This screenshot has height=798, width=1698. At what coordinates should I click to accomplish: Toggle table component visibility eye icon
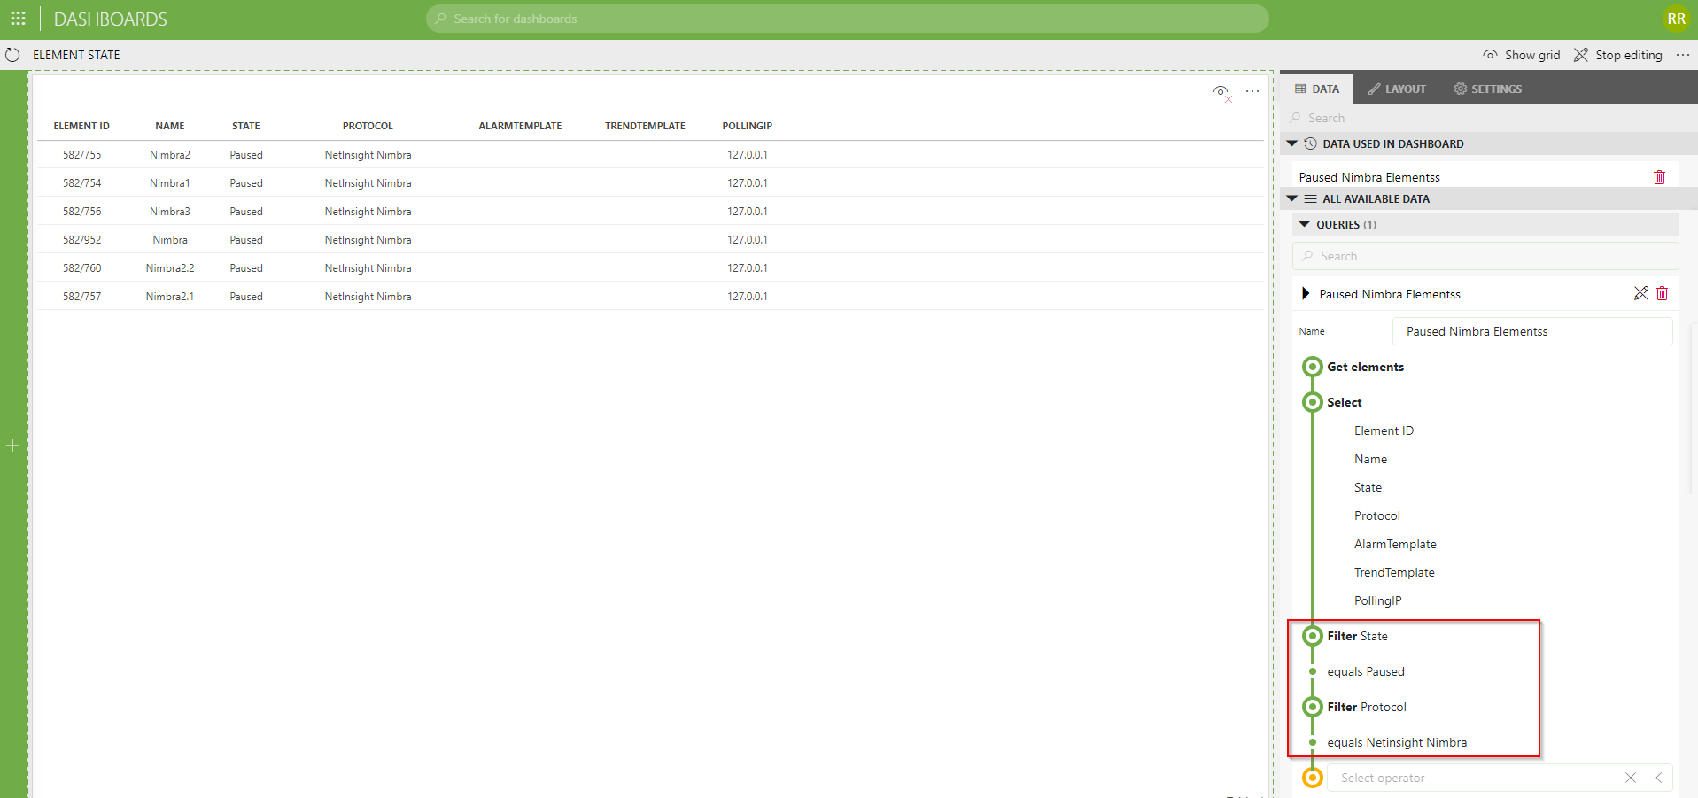(1222, 92)
